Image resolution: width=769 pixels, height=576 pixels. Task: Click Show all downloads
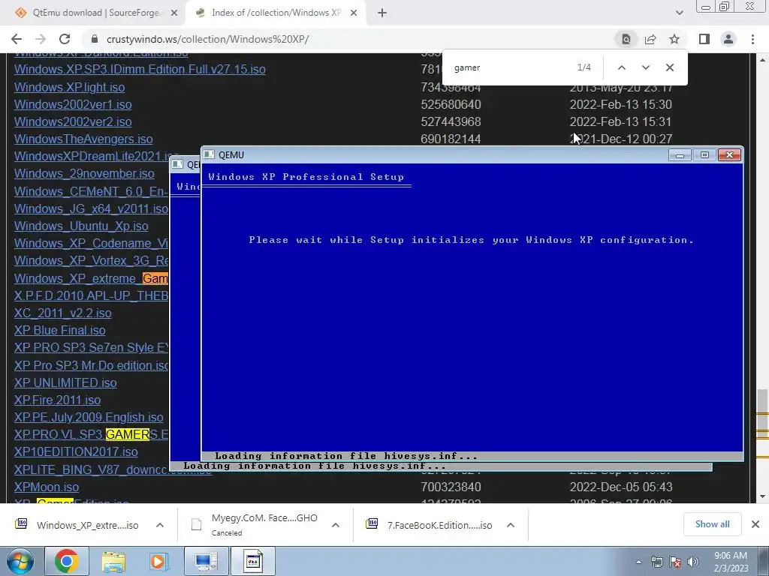coord(712,524)
